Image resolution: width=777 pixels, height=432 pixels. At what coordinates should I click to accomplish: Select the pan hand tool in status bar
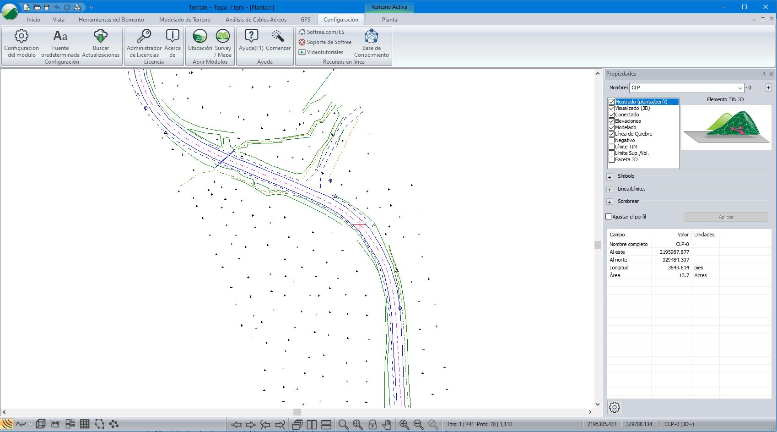click(x=387, y=424)
